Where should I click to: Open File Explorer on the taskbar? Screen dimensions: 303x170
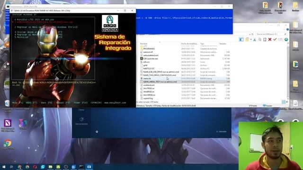[x=51, y=167]
